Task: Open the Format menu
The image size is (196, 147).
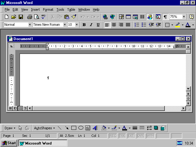Action: pyautogui.click(x=48, y=9)
